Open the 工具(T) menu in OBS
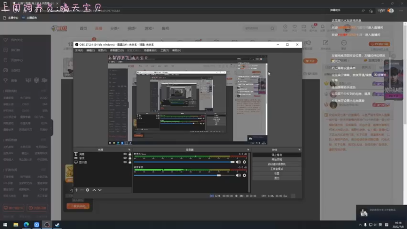 coord(164,50)
